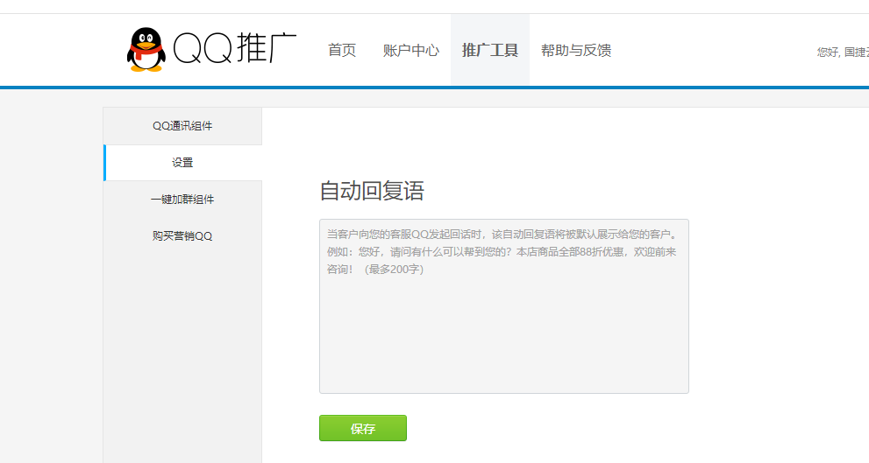Viewport: 869px width, 463px height.
Task: Open the 账户中心 menu item
Action: [411, 51]
